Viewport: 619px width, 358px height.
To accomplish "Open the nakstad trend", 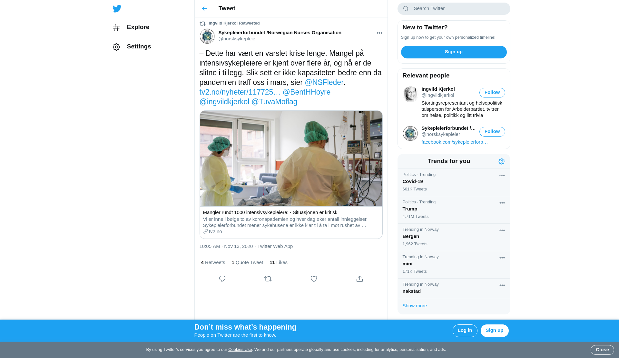I will [x=454, y=288].
